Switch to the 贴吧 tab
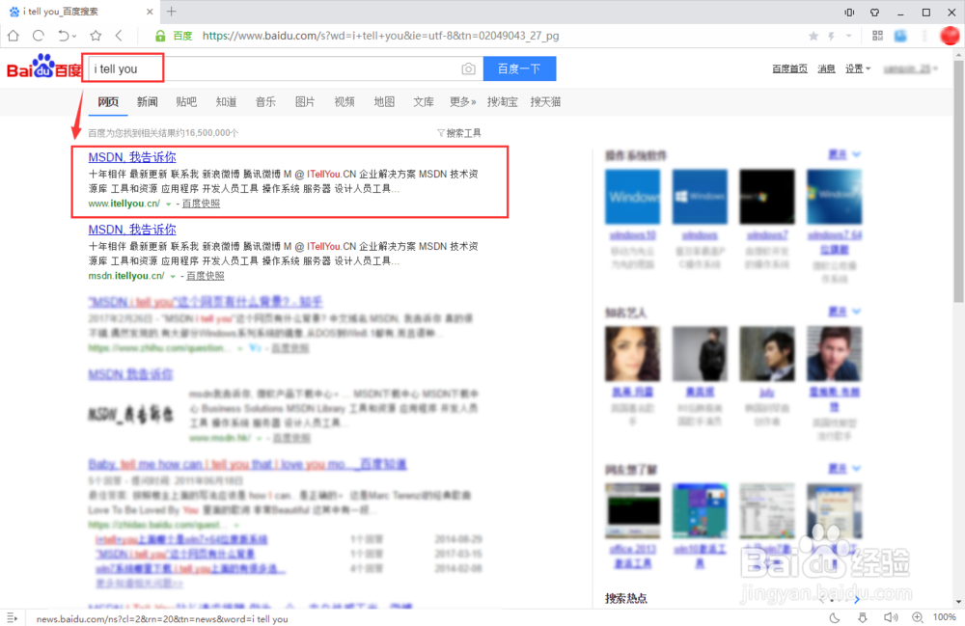Image resolution: width=965 pixels, height=626 pixels. pyautogui.click(x=186, y=102)
